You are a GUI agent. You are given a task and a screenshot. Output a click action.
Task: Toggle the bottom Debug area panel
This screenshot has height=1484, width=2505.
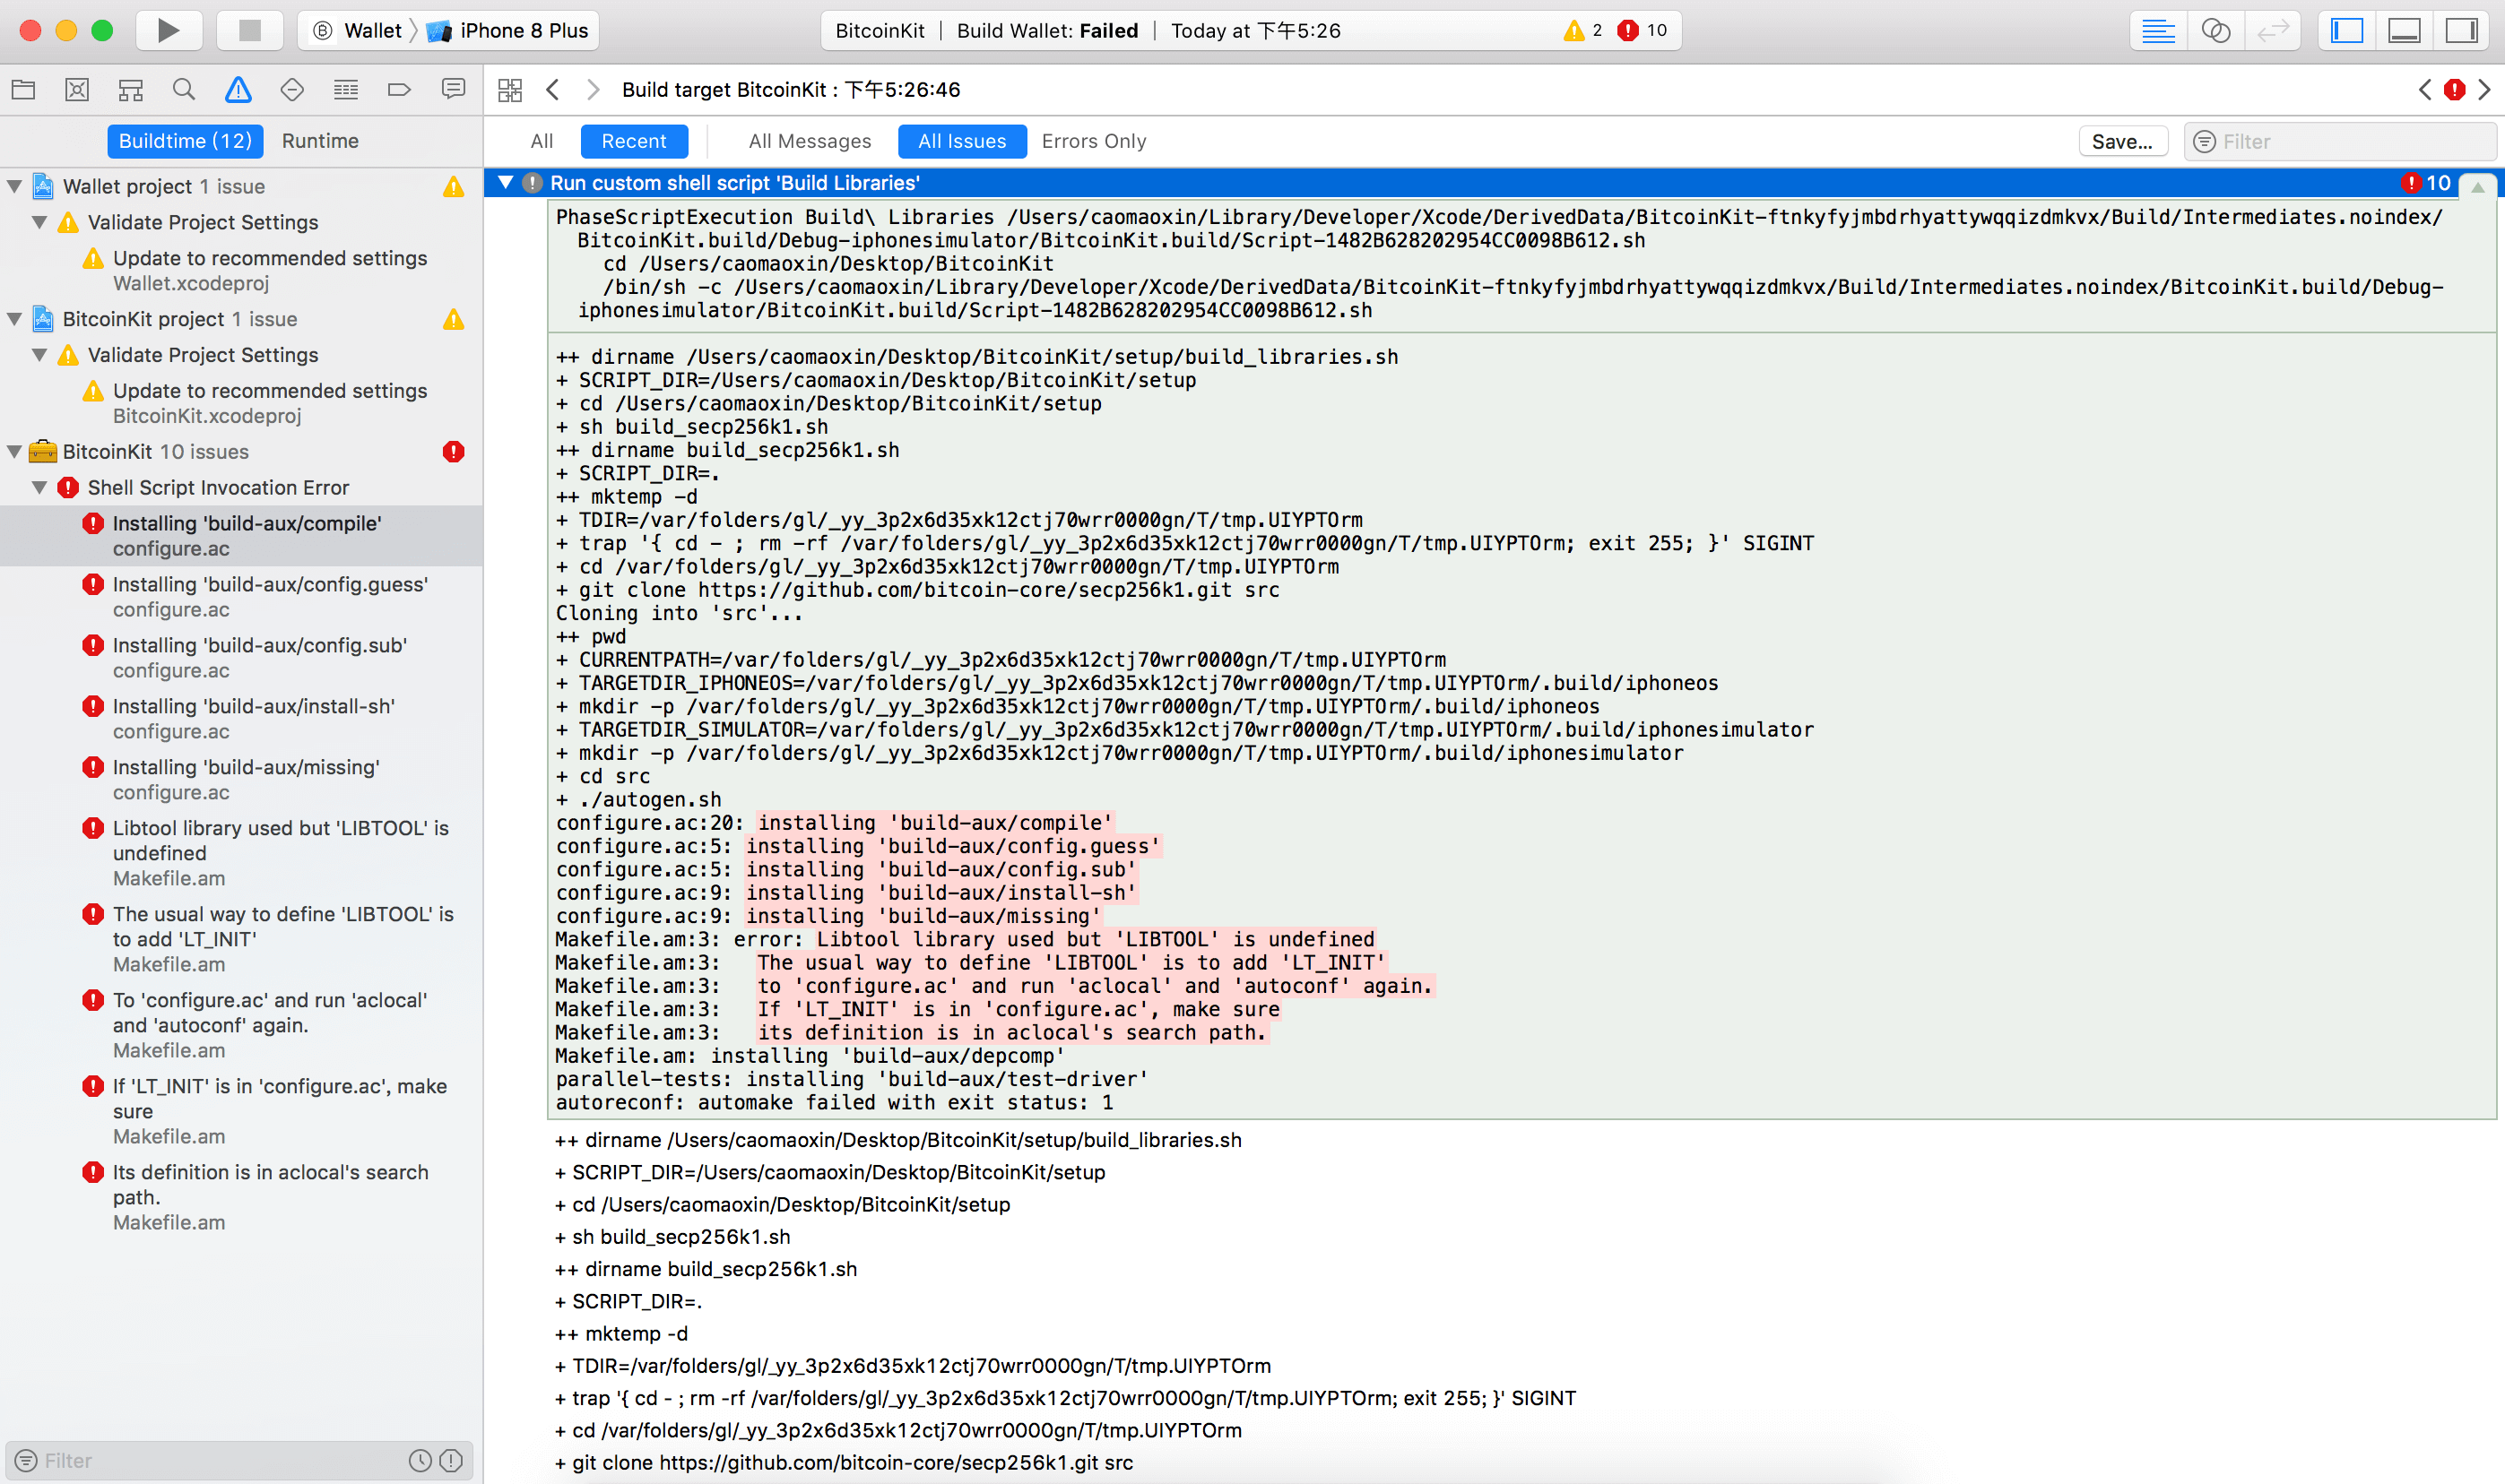pyautogui.click(x=2404, y=30)
